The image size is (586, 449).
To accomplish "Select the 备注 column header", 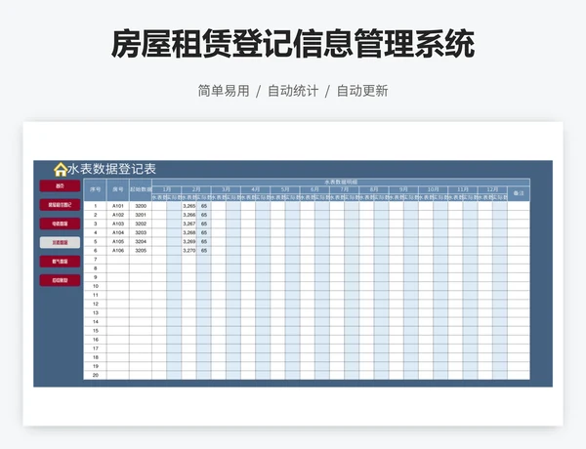I will 519,193.
